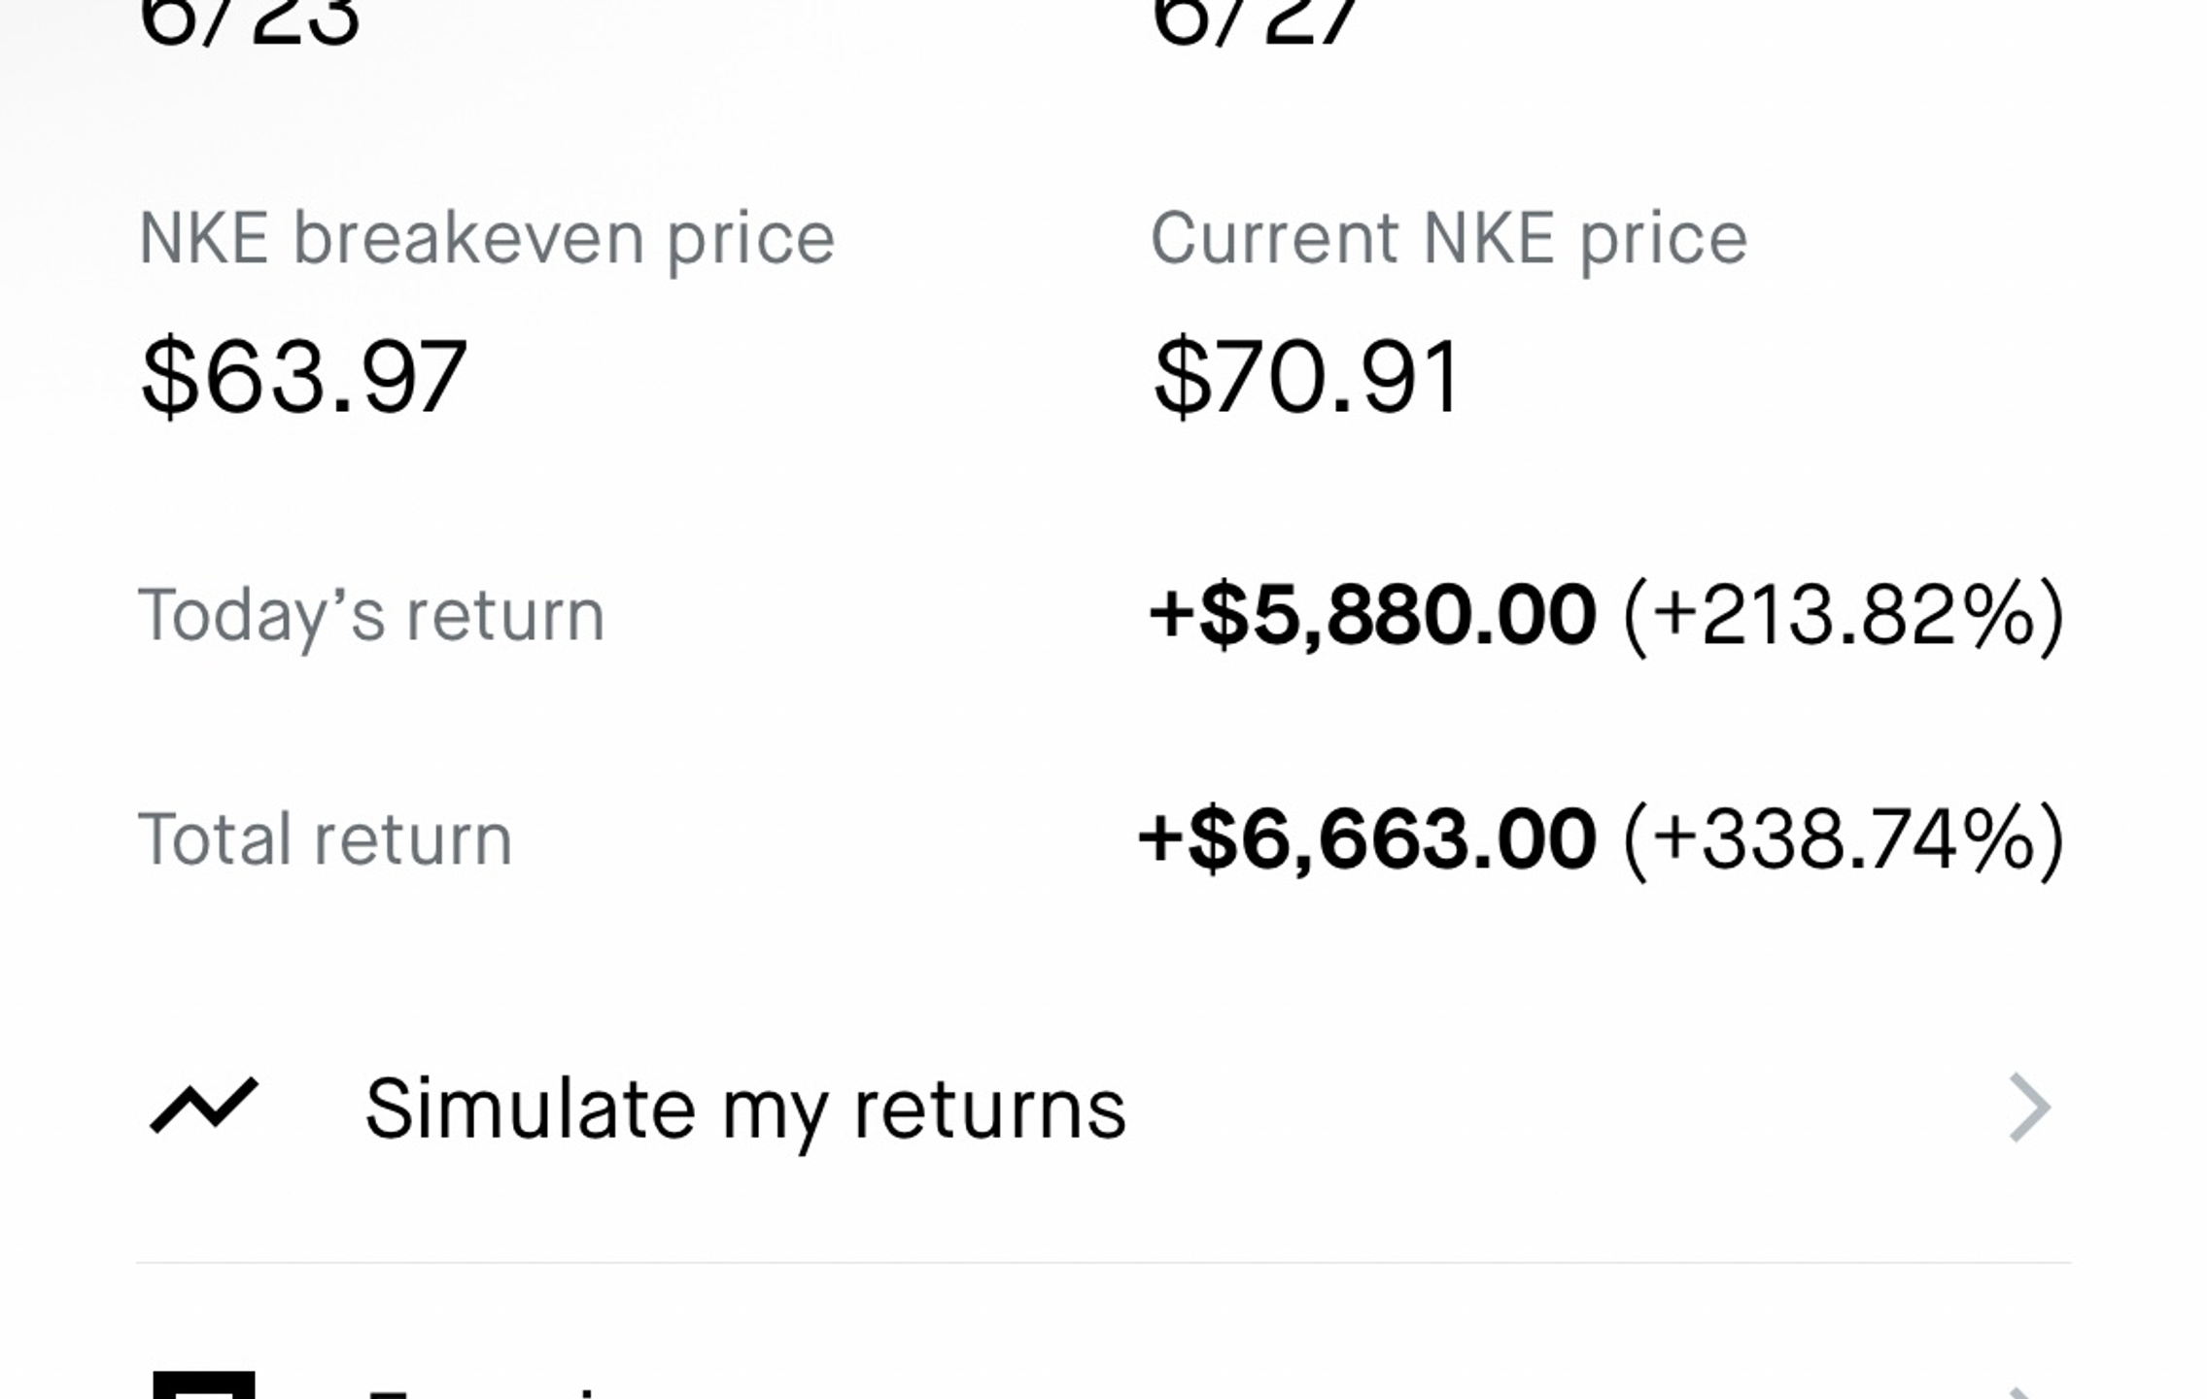Screen dimensions: 2207x1399
Task: Click the zigzag chart trend icon
Action: 204,1106
